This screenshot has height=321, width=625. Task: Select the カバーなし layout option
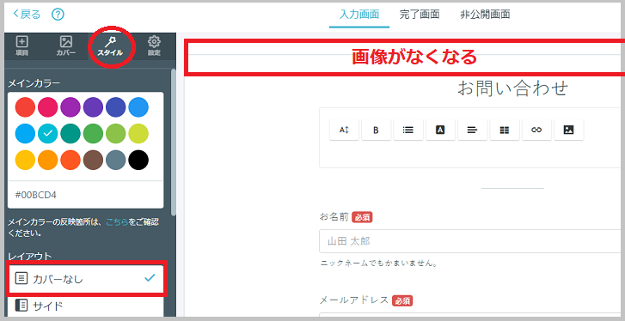pyautogui.click(x=85, y=278)
